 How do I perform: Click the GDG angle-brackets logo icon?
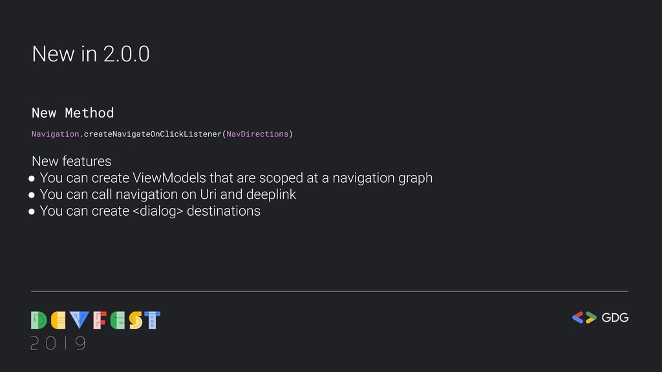click(x=584, y=318)
